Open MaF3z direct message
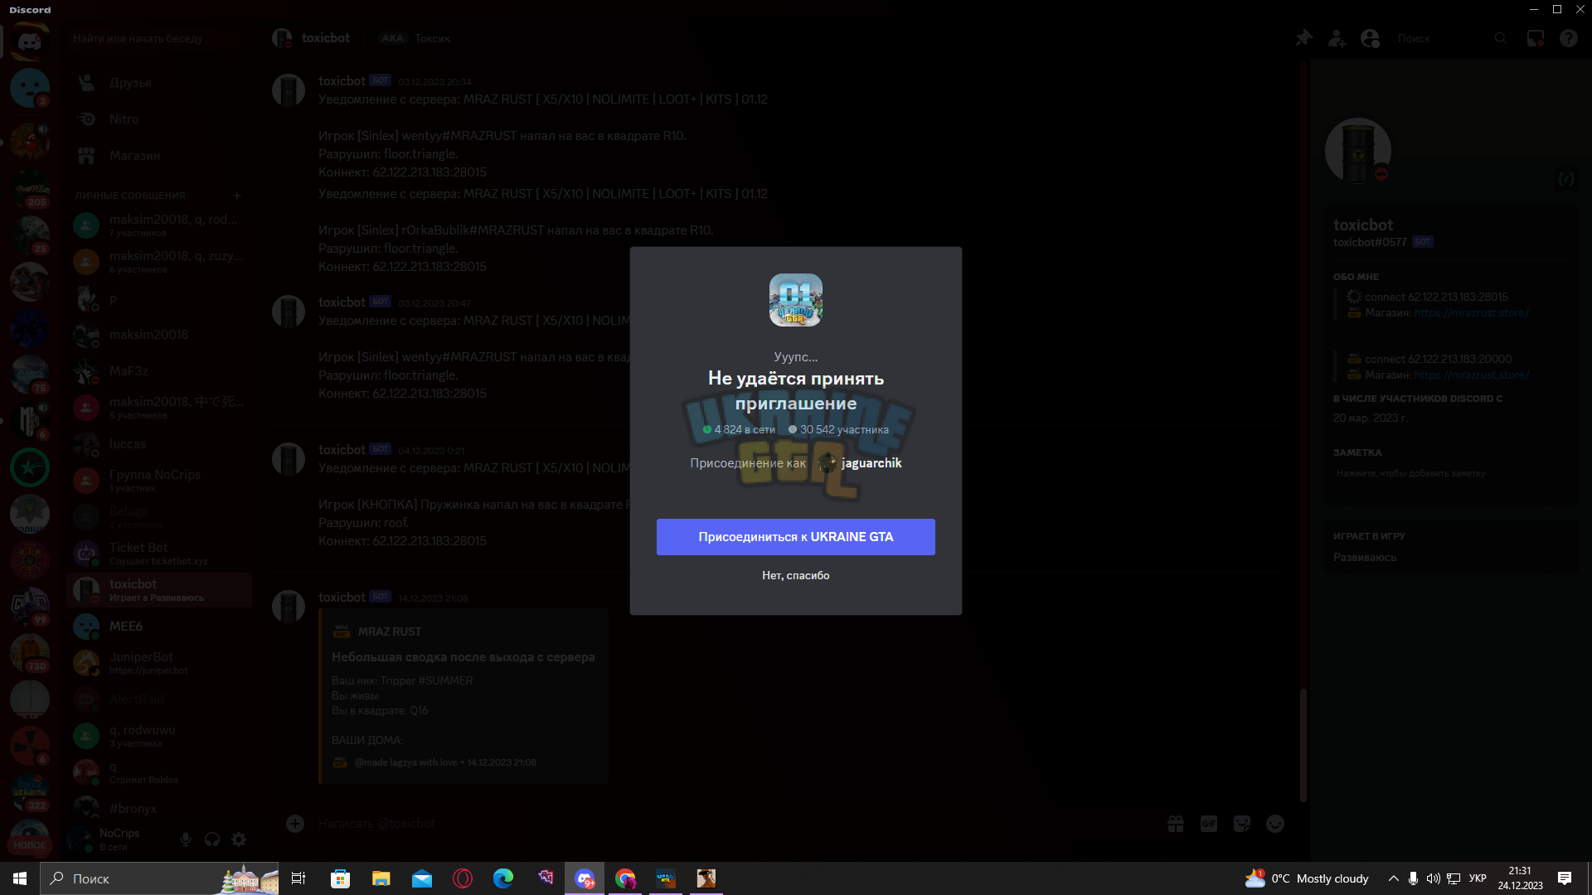The width and height of the screenshot is (1592, 895). click(x=159, y=371)
